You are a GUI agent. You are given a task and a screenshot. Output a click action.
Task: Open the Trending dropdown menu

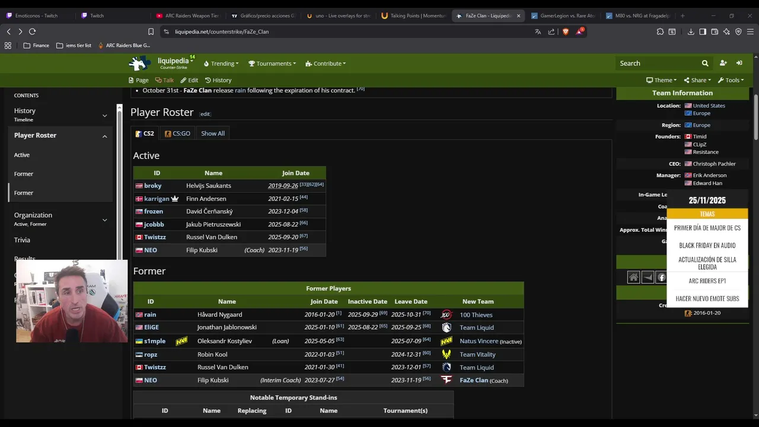tap(221, 63)
